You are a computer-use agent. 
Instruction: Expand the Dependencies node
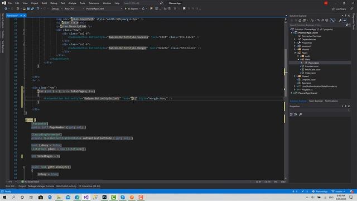[x=295, y=40]
